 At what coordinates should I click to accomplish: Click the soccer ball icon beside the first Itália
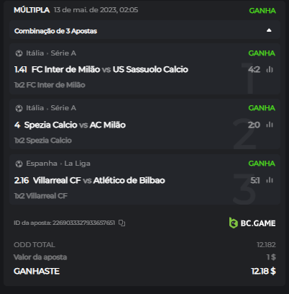[x=19, y=53]
